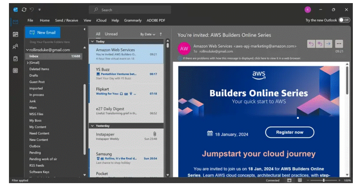Select the Guest Post folder
The image size is (361, 187).
click(37, 82)
